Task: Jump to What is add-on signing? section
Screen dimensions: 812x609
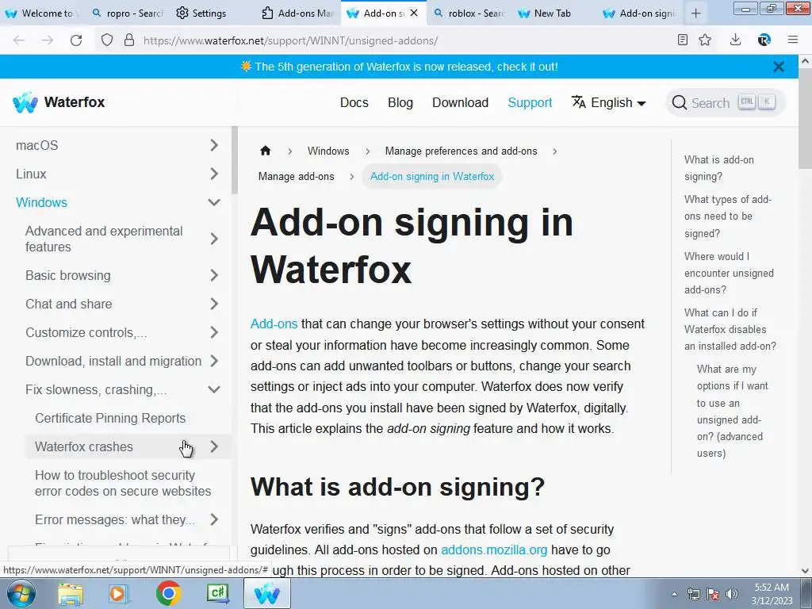Action: (718, 168)
